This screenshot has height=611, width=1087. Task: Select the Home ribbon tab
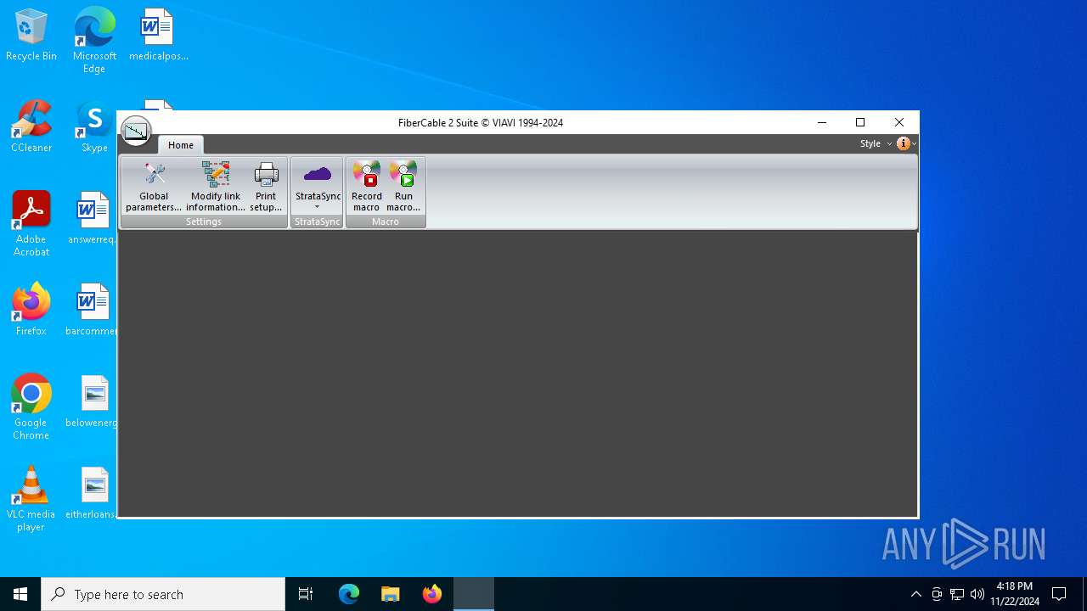(181, 145)
